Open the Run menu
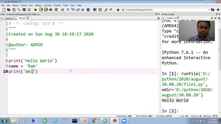221x124 pixels. point(31,5)
